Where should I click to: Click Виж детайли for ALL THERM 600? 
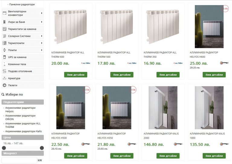(x=76, y=75)
